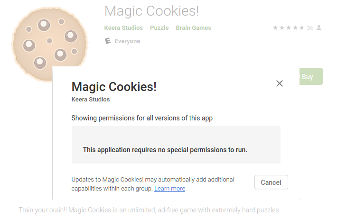This screenshot has height=219, width=337.
Task: Select the Puzzle category link
Action: pos(159,28)
